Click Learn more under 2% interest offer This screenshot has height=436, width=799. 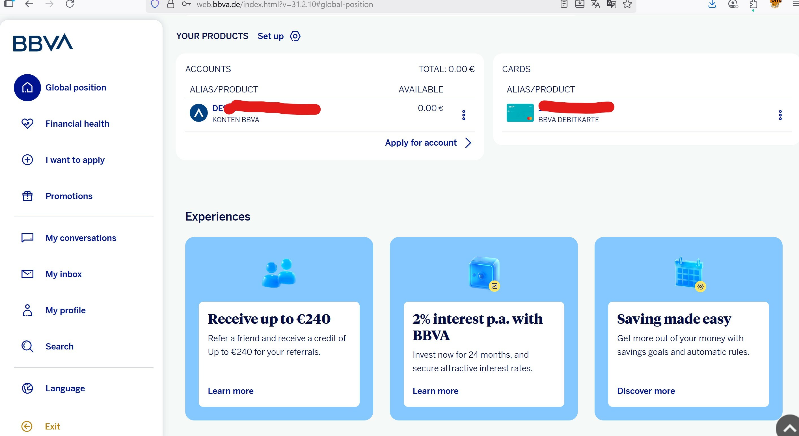tap(435, 391)
